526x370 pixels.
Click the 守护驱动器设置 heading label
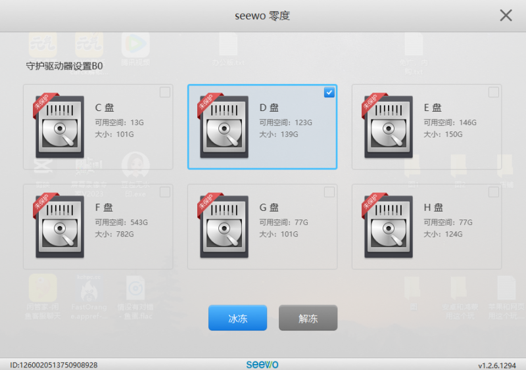tap(64, 66)
